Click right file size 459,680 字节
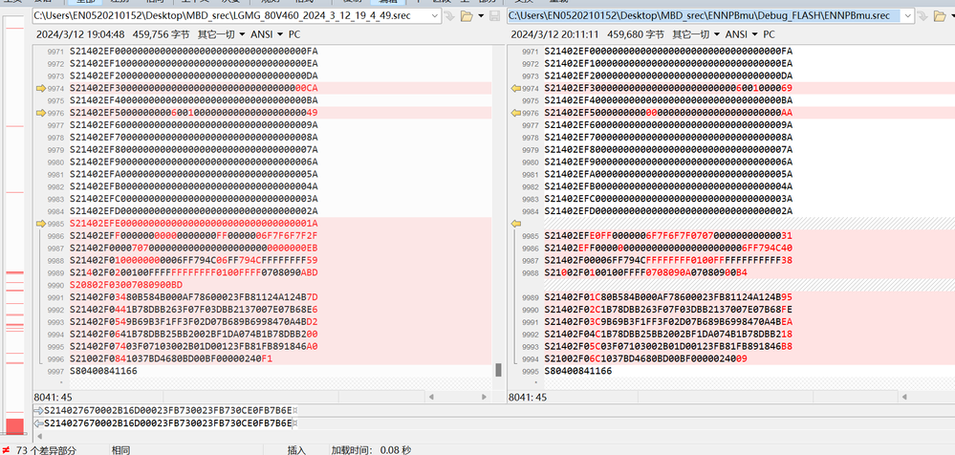Image resolution: width=955 pixels, height=455 pixels. click(636, 34)
